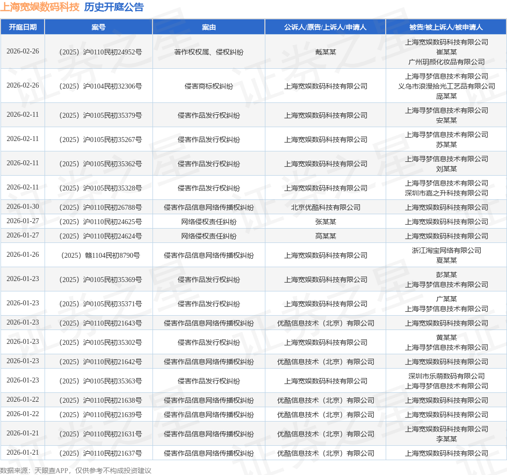Click defendant 夏某某

pos(446,260)
